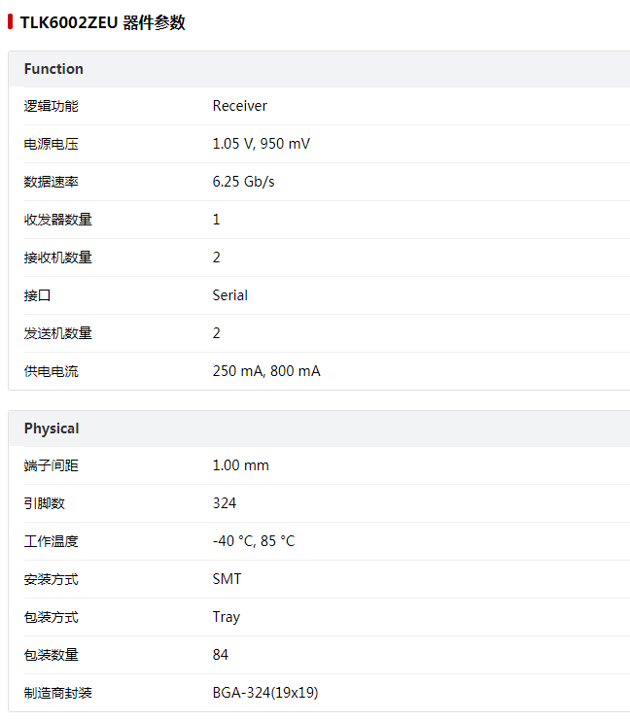Select the 逻辑功能 label
Viewport: 630px width, 720px height.
[x=51, y=106]
